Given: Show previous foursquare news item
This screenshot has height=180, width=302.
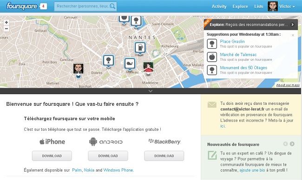Looking at the screenshot, I should click(285, 144).
